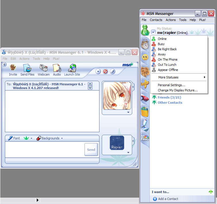Open the leaf emoticon picker
The width and height of the screenshot is (217, 204).
(26, 138)
